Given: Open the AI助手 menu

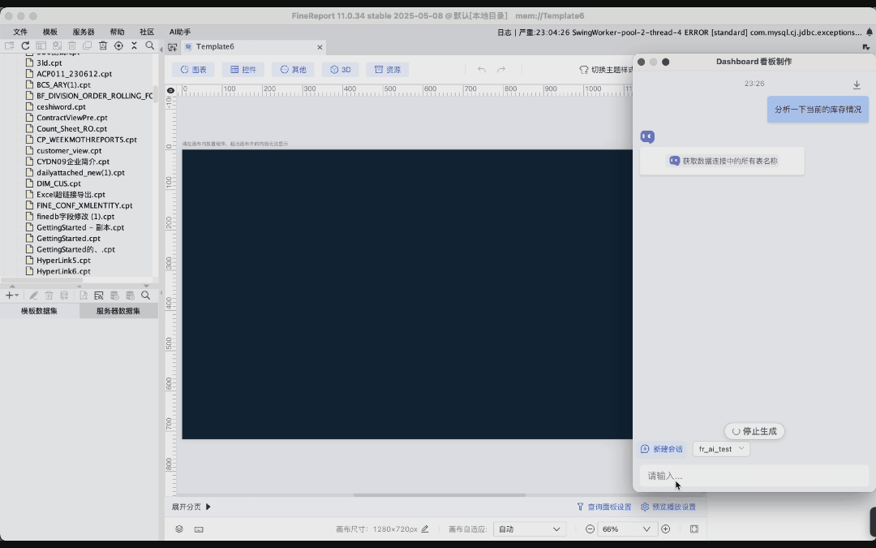Looking at the screenshot, I should pos(180,32).
